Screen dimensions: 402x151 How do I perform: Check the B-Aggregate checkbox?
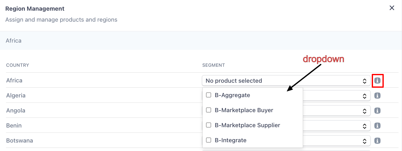coord(209,95)
